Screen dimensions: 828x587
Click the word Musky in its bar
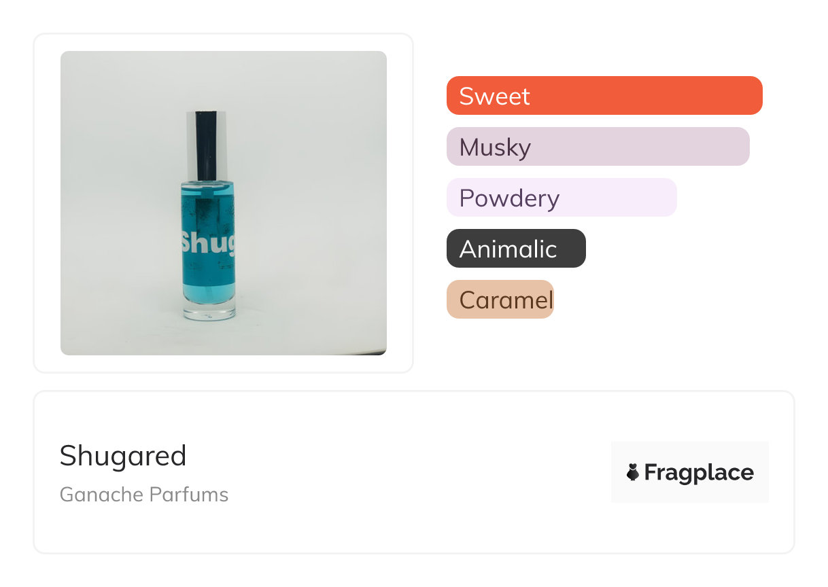pyautogui.click(x=495, y=147)
